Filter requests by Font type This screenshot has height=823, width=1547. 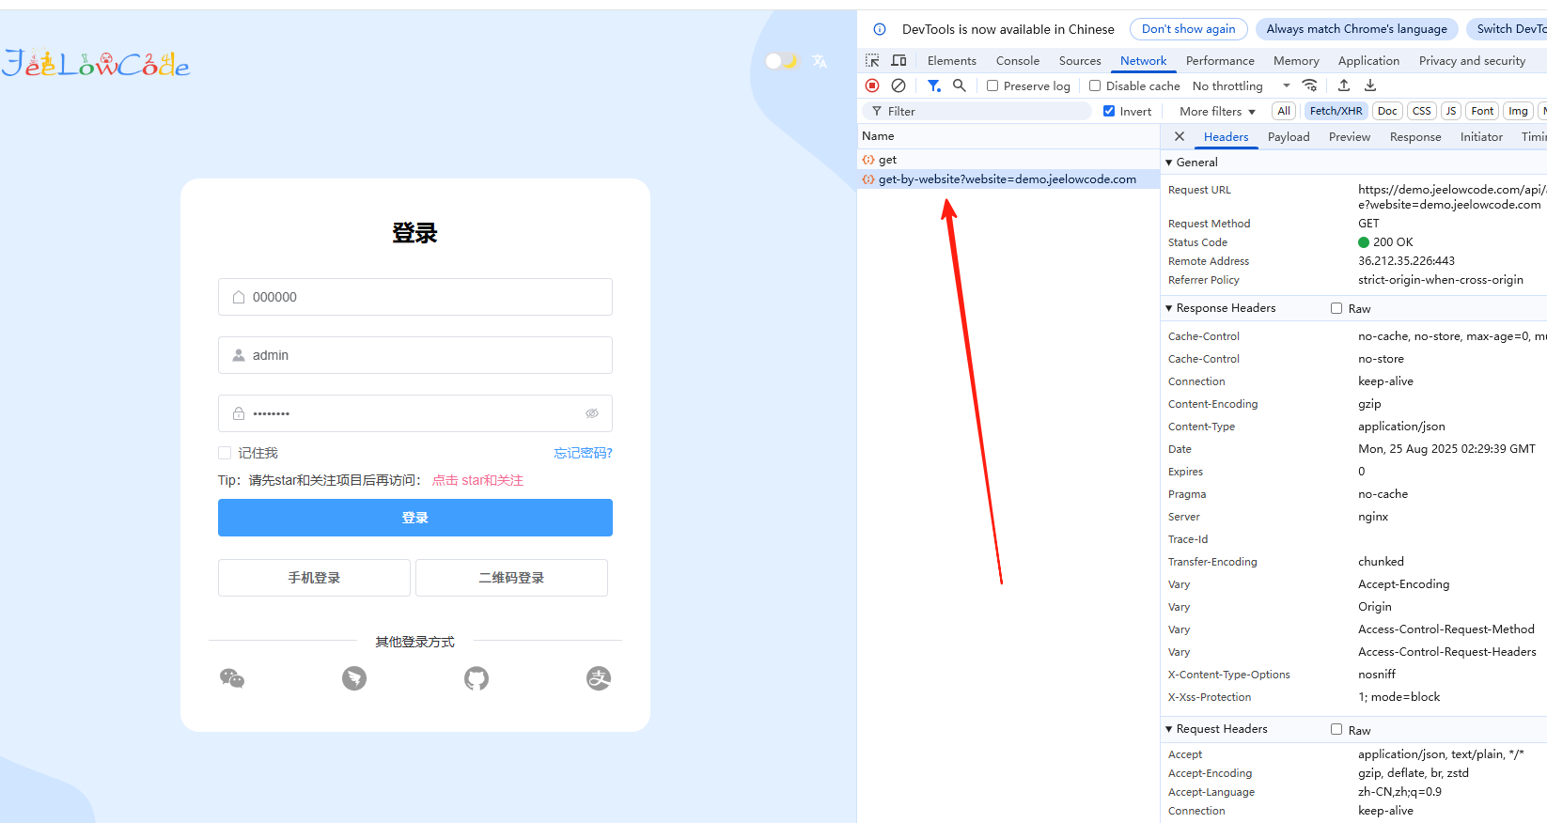(1482, 111)
